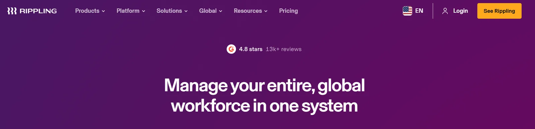Expand the Resources dropdown chevron
535x129 pixels.
pos(266,11)
